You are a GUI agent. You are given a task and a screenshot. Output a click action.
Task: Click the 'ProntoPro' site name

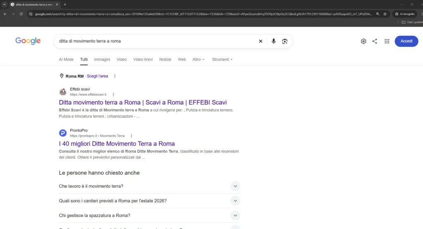[79, 131]
